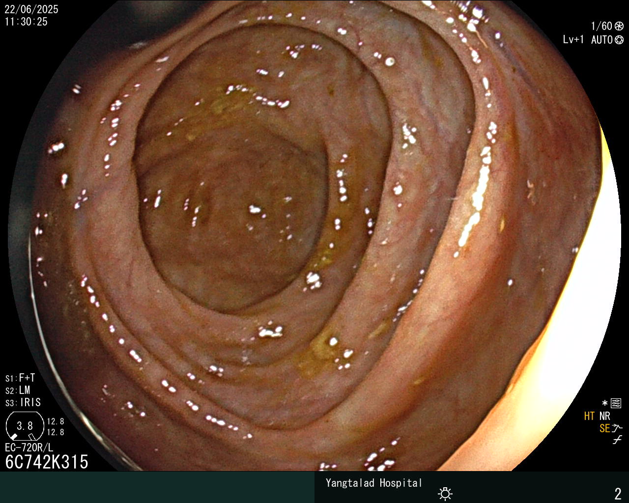This screenshot has width=629, height=503.
Task: Click the upper 12.8 diameter value
Action: coord(56,421)
